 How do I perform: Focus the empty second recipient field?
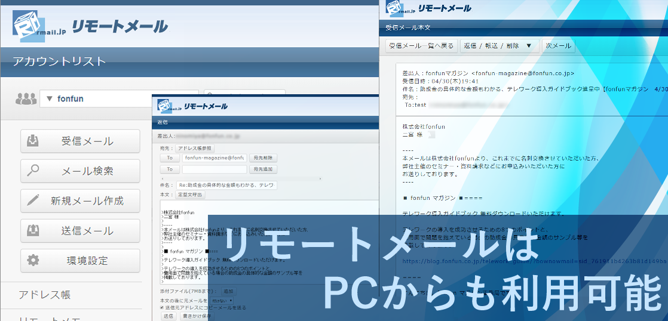[x=215, y=169]
